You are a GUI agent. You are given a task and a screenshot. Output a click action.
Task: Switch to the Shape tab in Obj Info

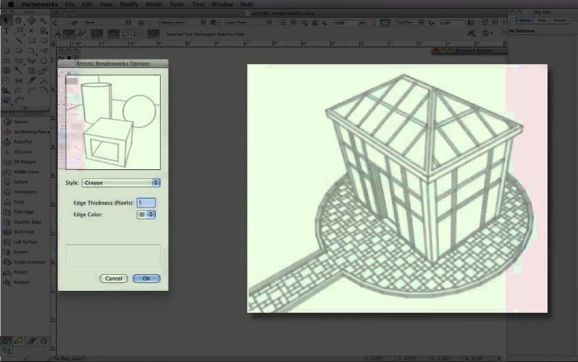pyautogui.click(x=524, y=20)
